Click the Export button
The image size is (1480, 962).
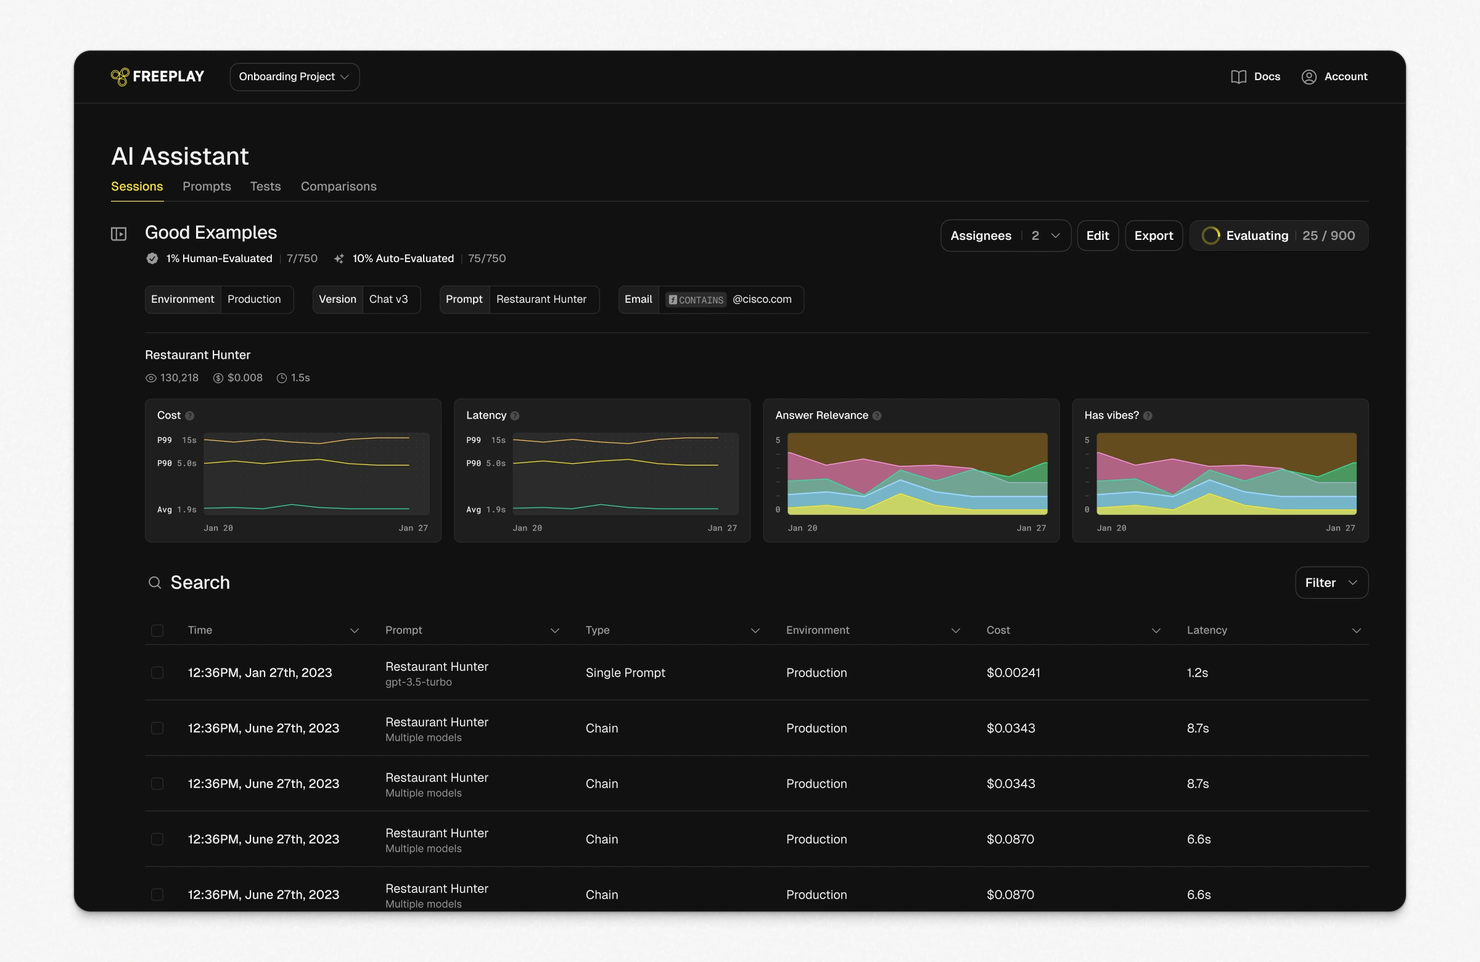(1153, 236)
